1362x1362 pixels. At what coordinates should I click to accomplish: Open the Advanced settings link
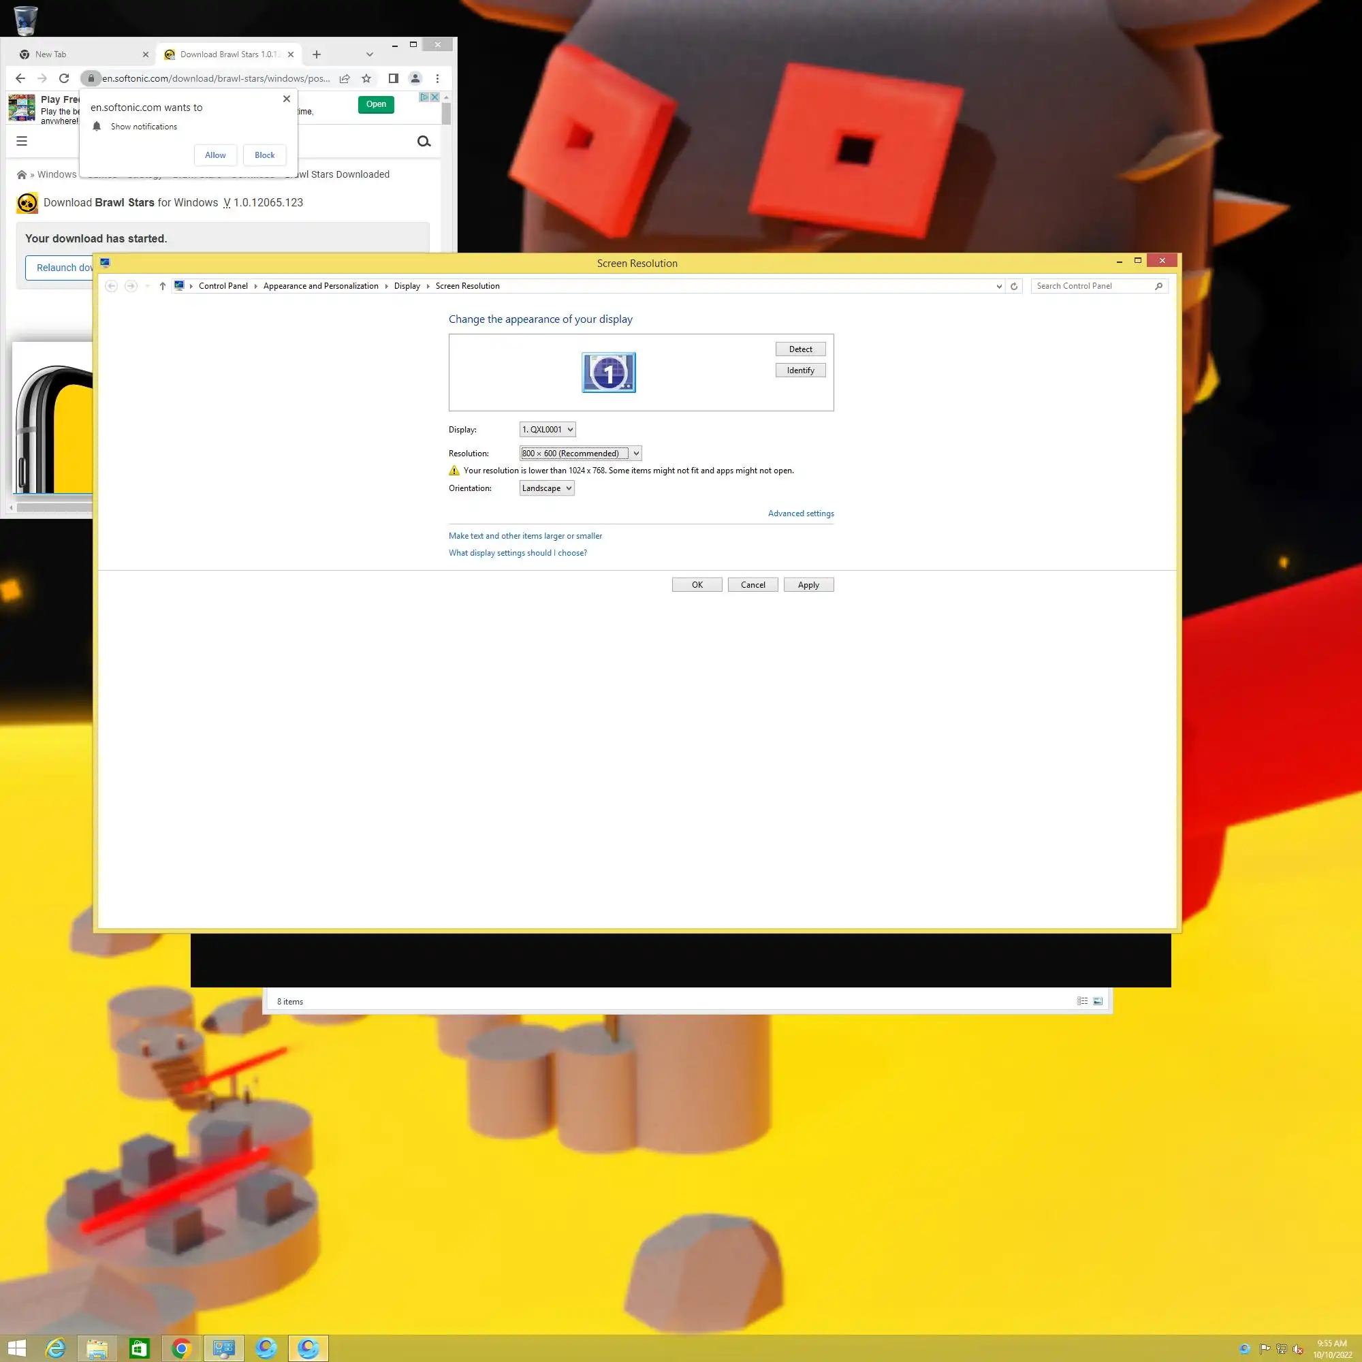tap(800, 513)
